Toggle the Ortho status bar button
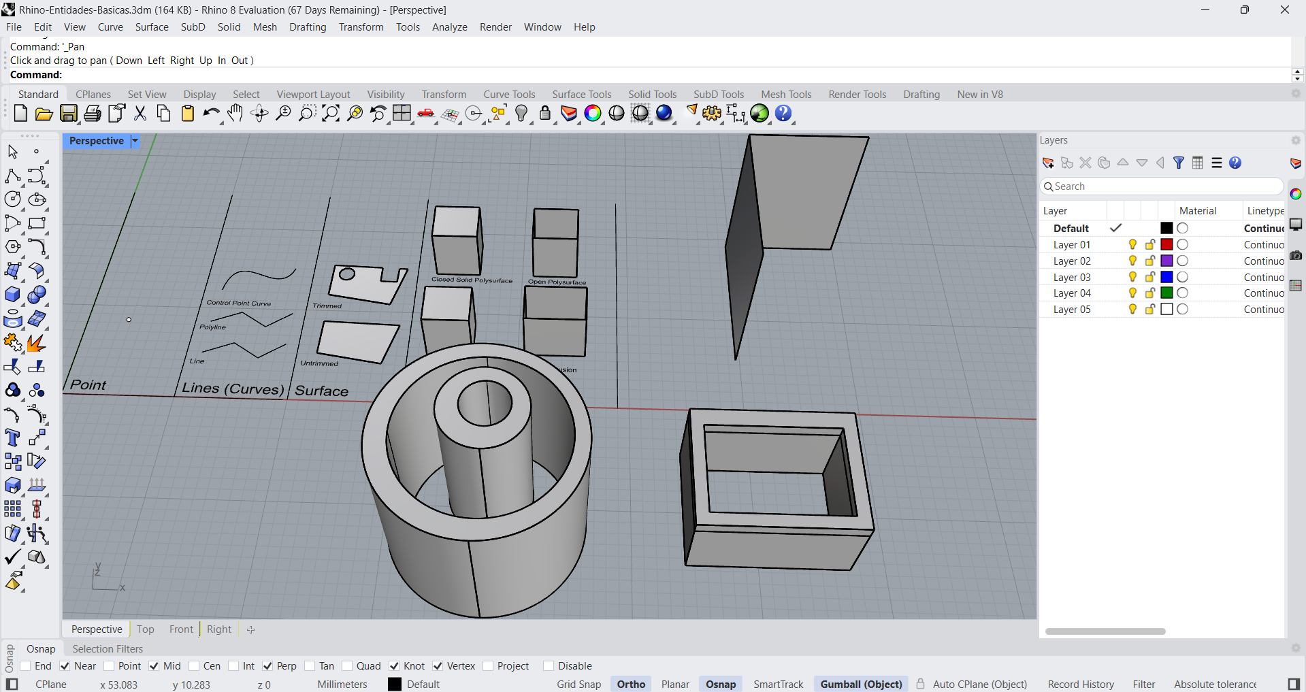 [x=631, y=685]
